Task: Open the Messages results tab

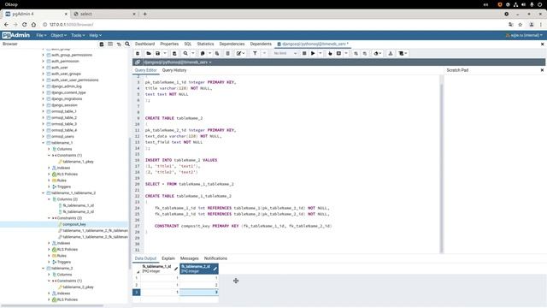Action: coord(190,258)
